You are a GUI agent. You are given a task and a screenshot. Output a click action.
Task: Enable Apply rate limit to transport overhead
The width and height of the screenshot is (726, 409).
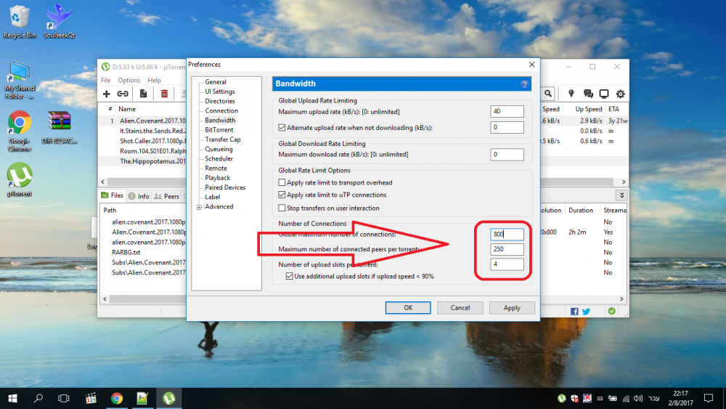(282, 182)
